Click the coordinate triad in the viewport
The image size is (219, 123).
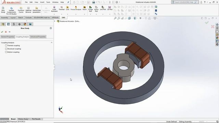click(x=61, y=110)
